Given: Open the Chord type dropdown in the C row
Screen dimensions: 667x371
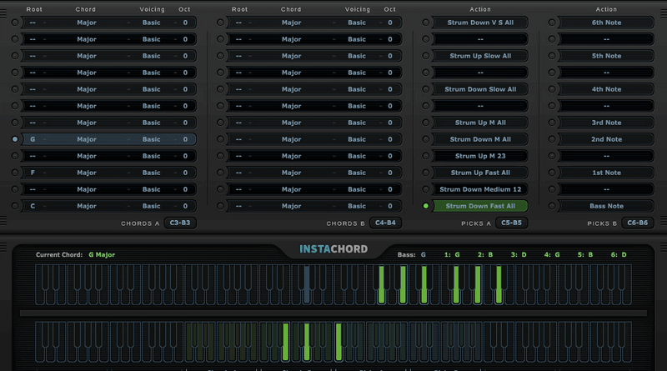Looking at the screenshot, I should pyautogui.click(x=87, y=206).
